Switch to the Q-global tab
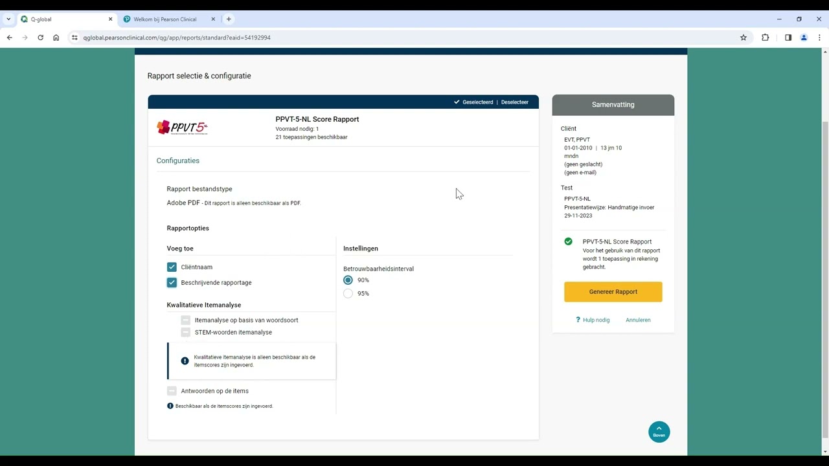This screenshot has height=466, width=829. [x=66, y=19]
